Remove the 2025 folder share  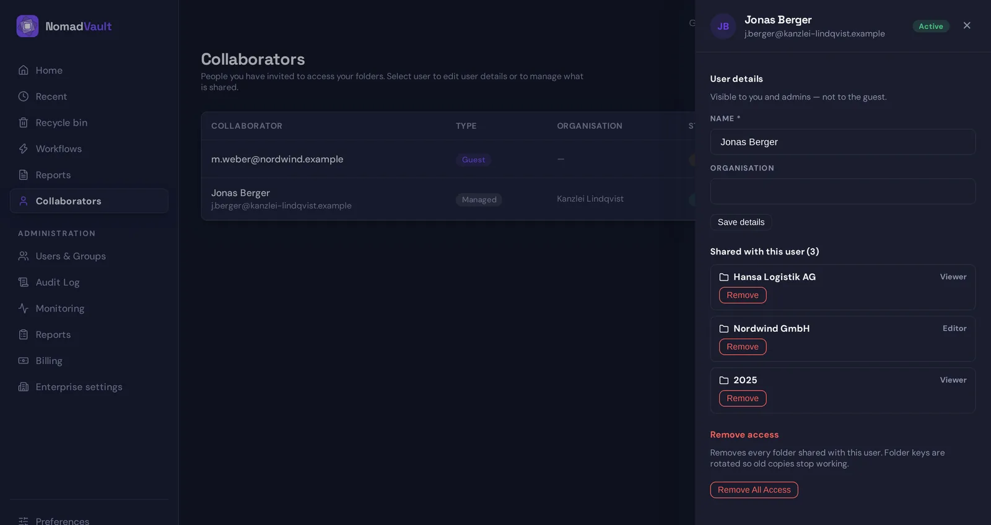click(x=743, y=398)
